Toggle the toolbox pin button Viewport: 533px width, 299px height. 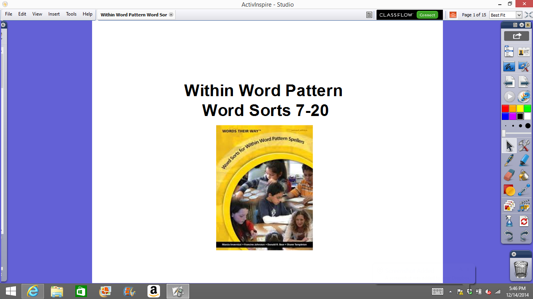click(528, 25)
